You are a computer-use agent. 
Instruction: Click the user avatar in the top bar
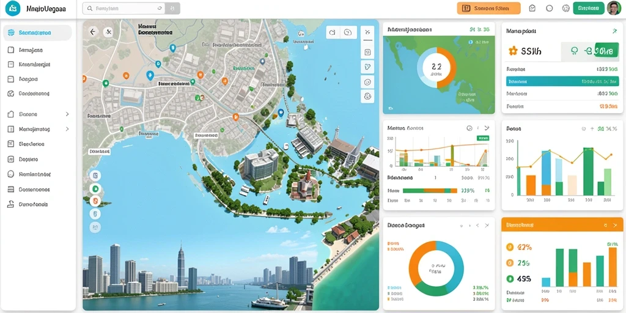(x=614, y=8)
